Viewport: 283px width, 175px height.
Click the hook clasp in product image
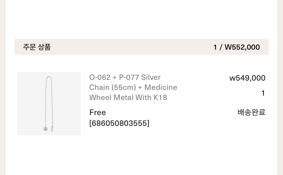[52, 129]
